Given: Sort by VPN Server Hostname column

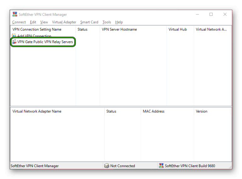Looking at the screenshot, I should [119, 29].
